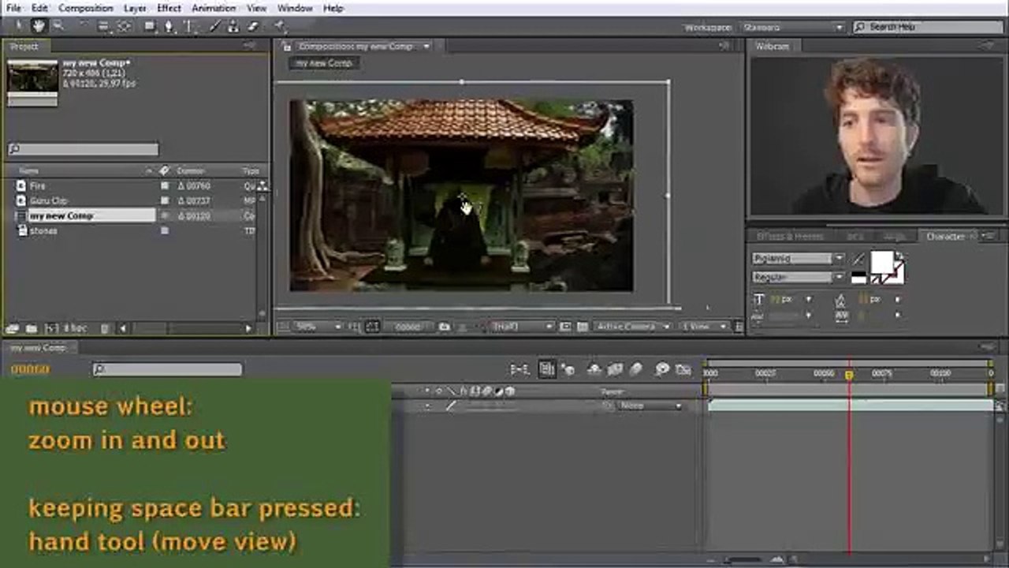Click the my new Comp thumbnail preview
1009x568 pixels.
click(x=32, y=82)
